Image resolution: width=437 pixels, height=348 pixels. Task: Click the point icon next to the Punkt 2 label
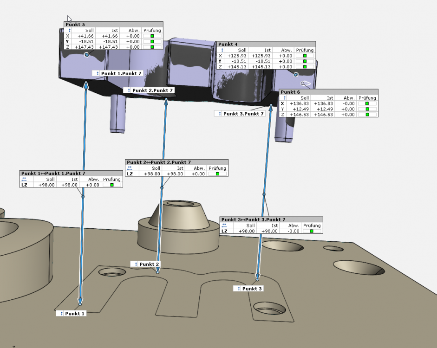135,264
